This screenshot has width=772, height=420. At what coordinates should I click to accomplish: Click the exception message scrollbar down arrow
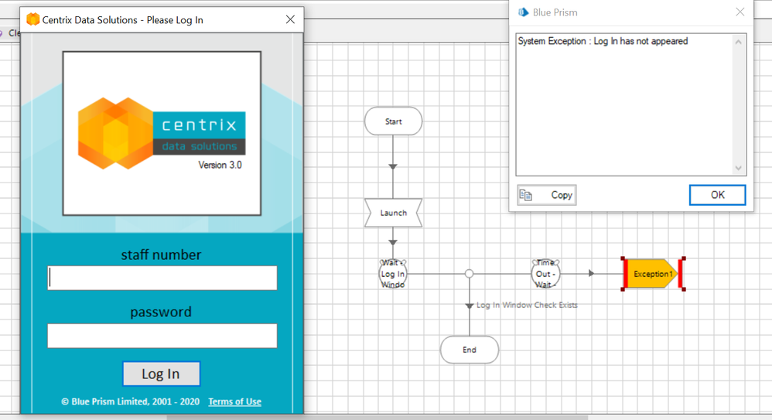pos(738,168)
